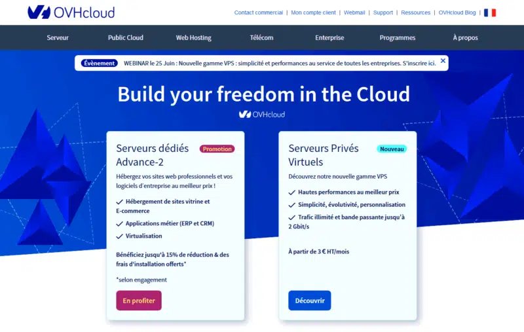Open the Serveur navigation menu
The image size is (524, 332).
[58, 38]
